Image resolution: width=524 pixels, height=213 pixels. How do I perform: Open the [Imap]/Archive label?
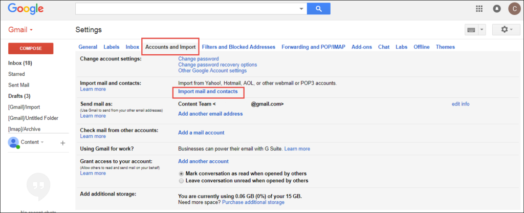25,130
